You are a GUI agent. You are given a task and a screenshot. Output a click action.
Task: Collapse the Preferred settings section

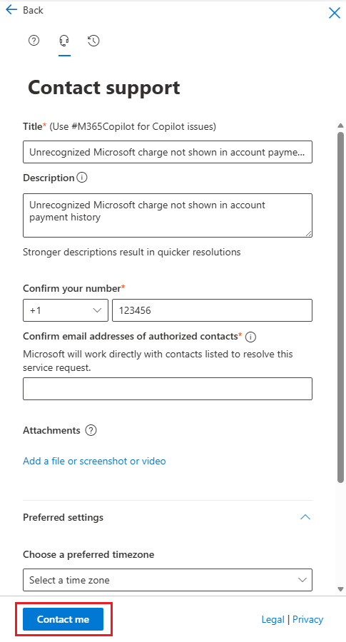(x=305, y=517)
